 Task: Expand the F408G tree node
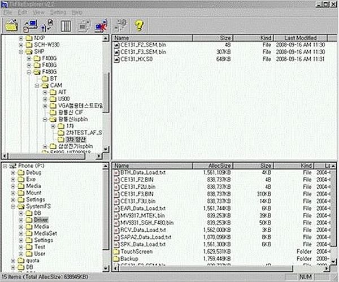click(x=29, y=66)
